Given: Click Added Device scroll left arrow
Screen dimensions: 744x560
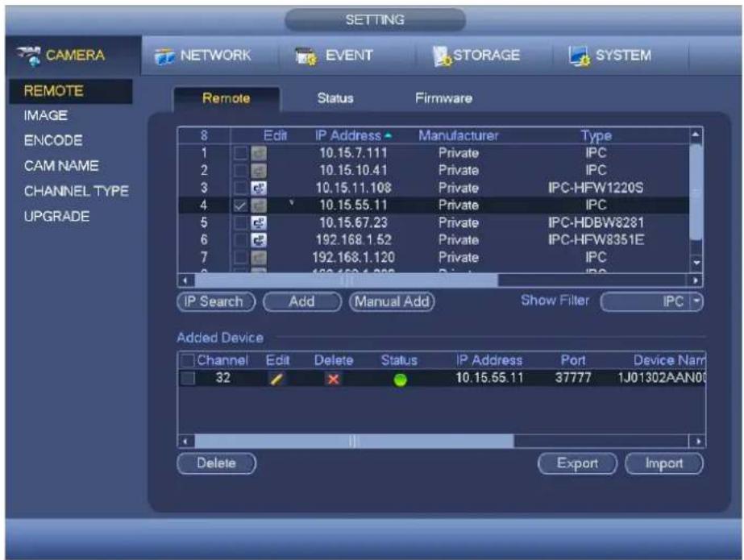Looking at the screenshot, I should [x=185, y=442].
